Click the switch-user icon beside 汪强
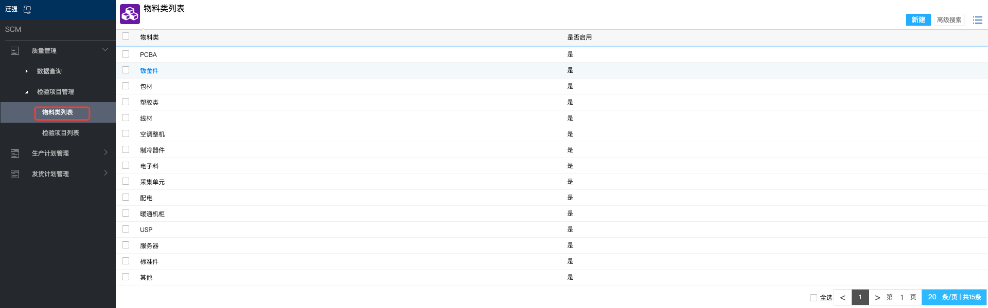Image resolution: width=988 pixels, height=308 pixels. [x=27, y=9]
